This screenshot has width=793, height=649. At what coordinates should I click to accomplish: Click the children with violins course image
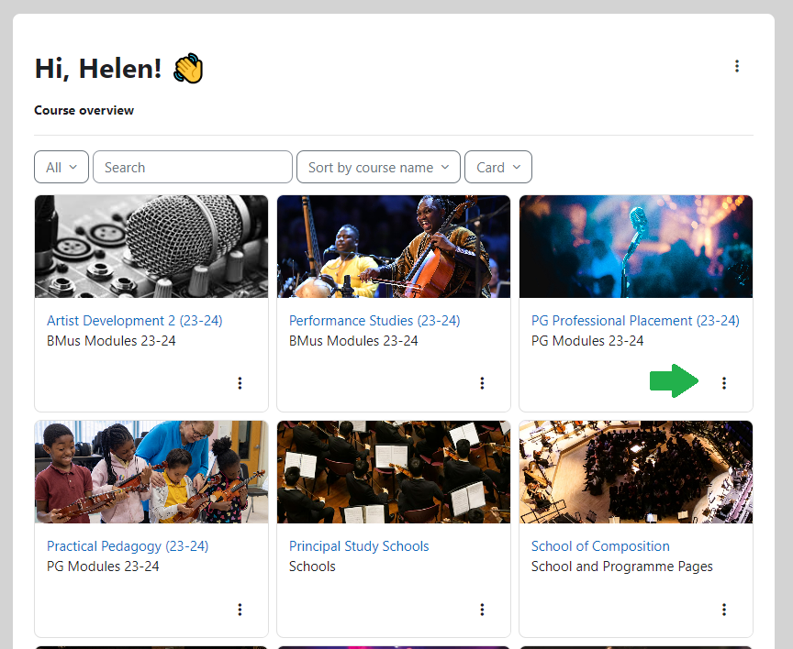pyautogui.click(x=151, y=471)
